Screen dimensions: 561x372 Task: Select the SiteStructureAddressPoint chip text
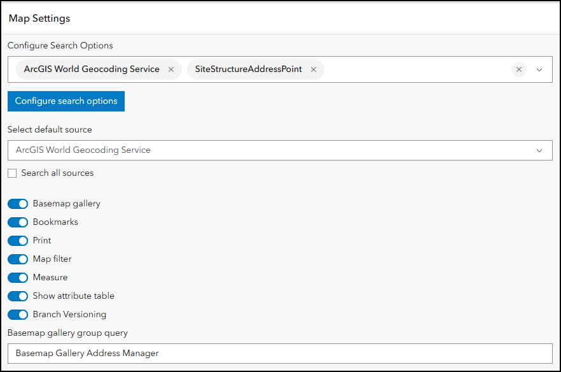[x=248, y=69]
